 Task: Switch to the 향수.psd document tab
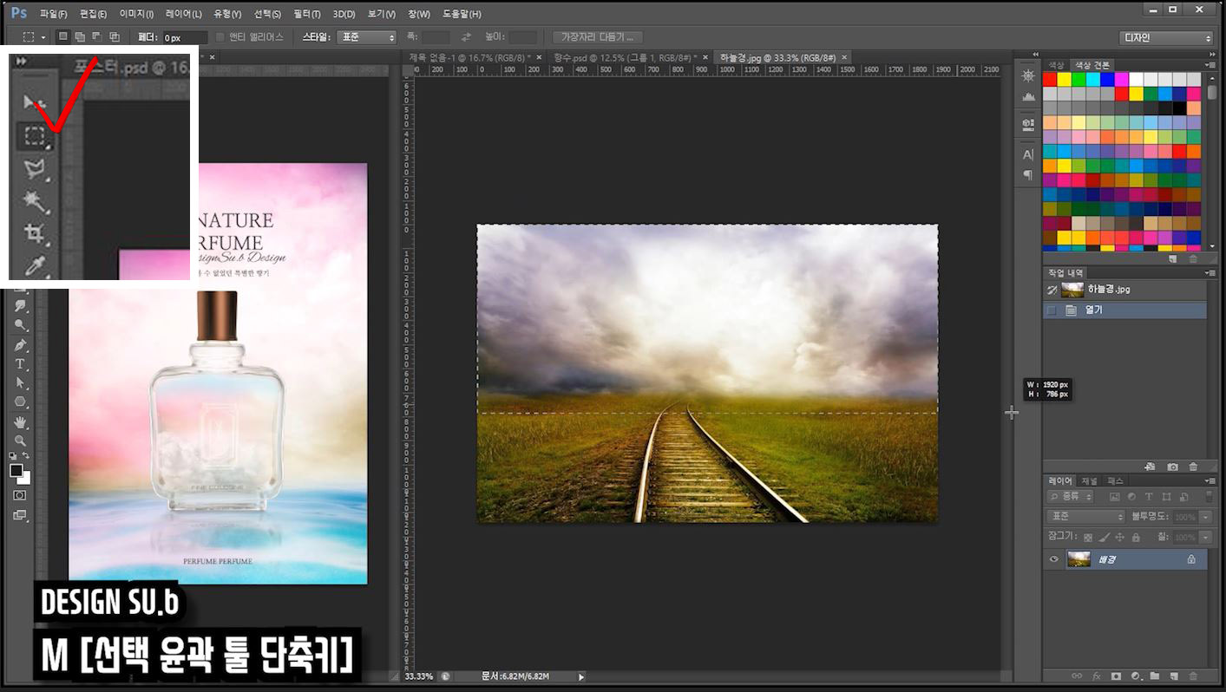pyautogui.click(x=625, y=57)
